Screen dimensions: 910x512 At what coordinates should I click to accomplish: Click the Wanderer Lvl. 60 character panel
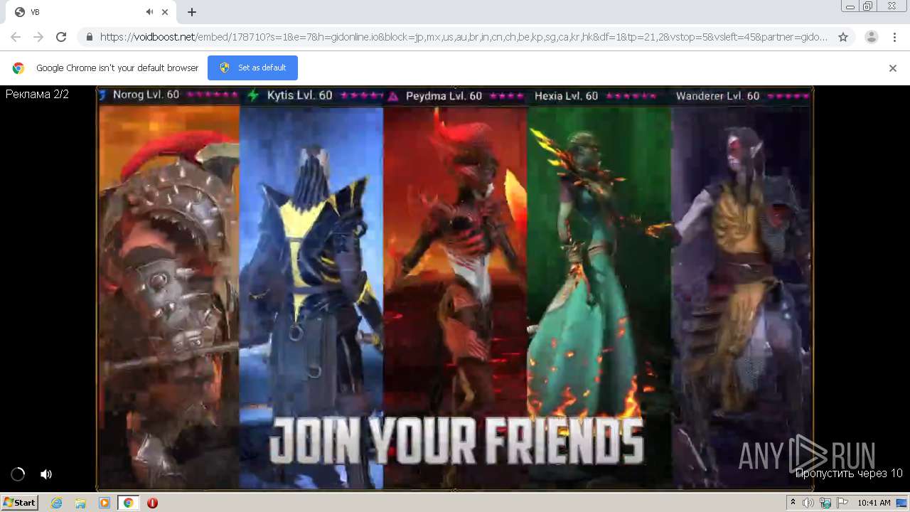(742, 289)
